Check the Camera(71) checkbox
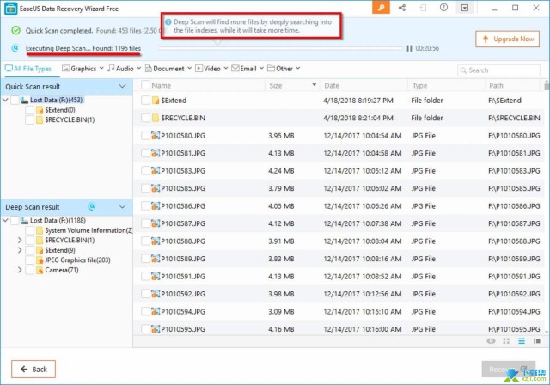The image size is (550, 385). click(29, 270)
